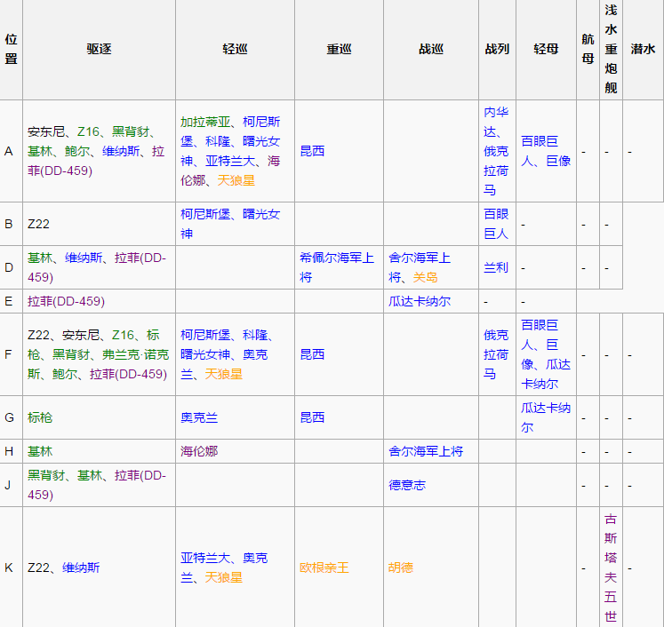Click the 驱逐 column header
The height and width of the screenshot is (627, 664).
click(x=99, y=49)
